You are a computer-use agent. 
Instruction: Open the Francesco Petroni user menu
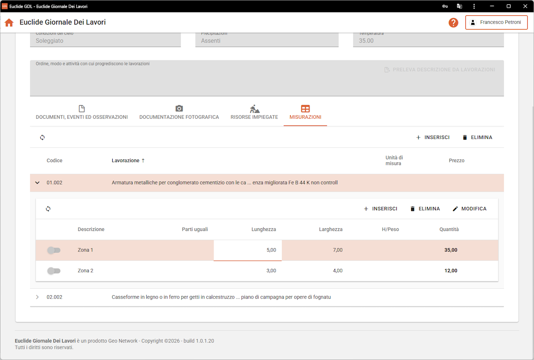click(496, 22)
